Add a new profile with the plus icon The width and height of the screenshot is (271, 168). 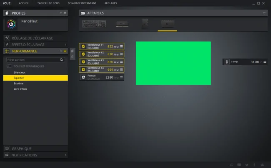coord(61,13)
